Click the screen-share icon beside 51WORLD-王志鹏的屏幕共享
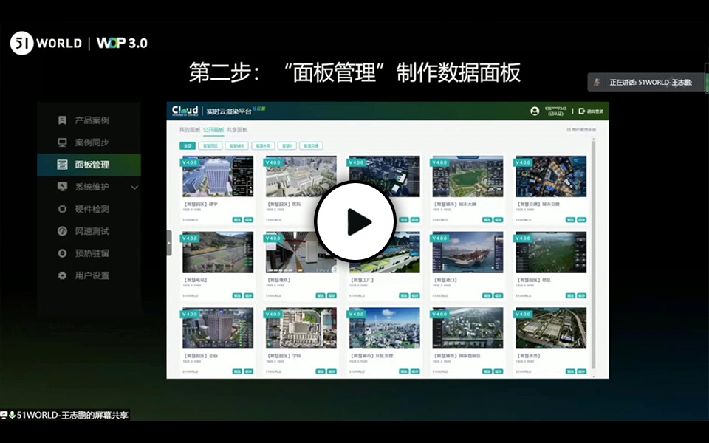This screenshot has width=709, height=443. point(4,415)
